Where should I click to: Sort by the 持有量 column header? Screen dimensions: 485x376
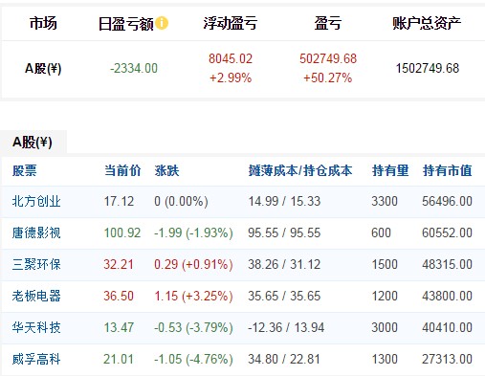(390, 170)
